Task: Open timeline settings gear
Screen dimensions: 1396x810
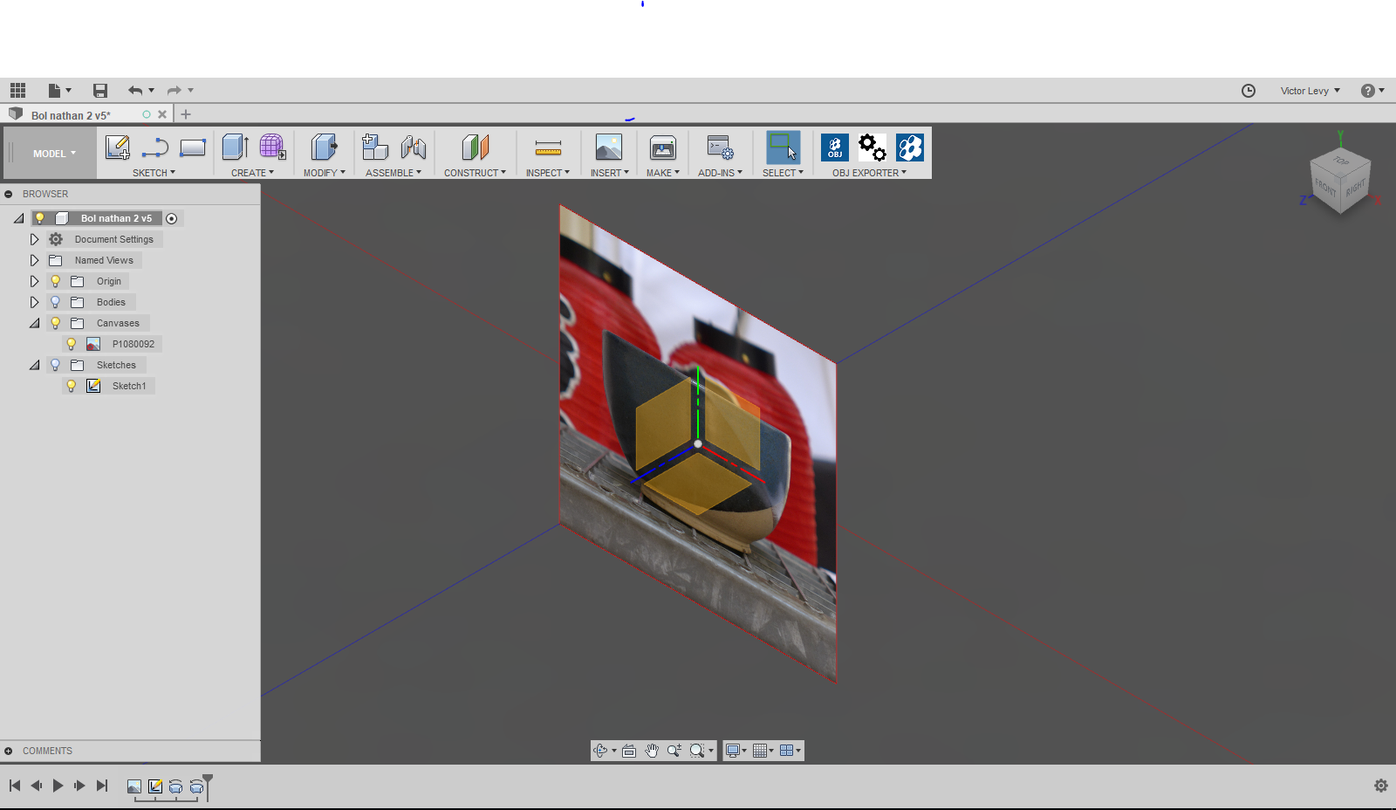Action: click(1381, 786)
